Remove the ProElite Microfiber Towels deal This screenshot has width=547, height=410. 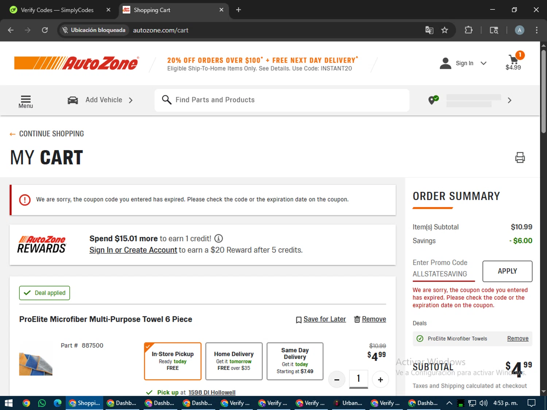tap(518, 339)
